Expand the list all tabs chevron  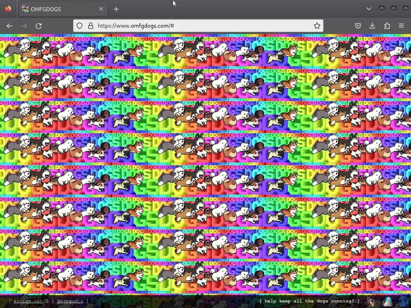369,9
